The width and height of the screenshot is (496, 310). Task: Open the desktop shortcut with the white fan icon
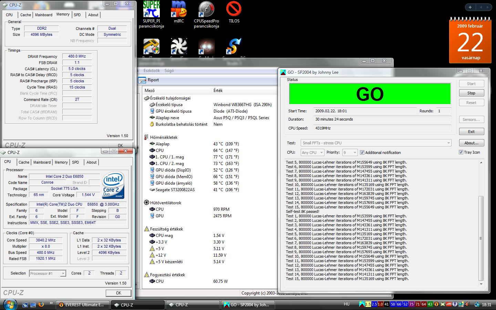pos(179,46)
